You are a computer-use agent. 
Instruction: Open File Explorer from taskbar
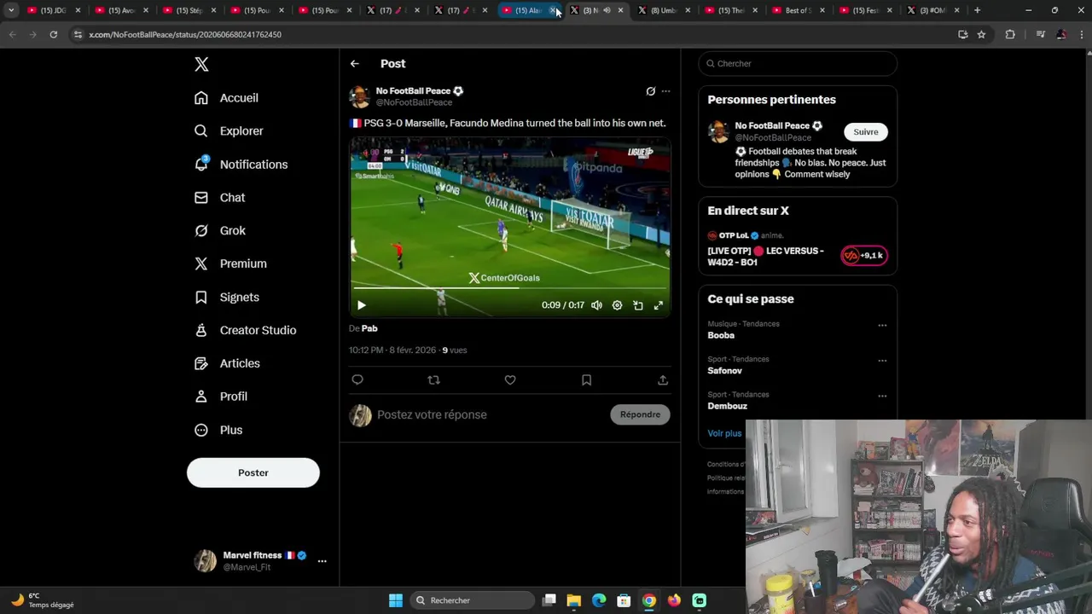coord(574,600)
